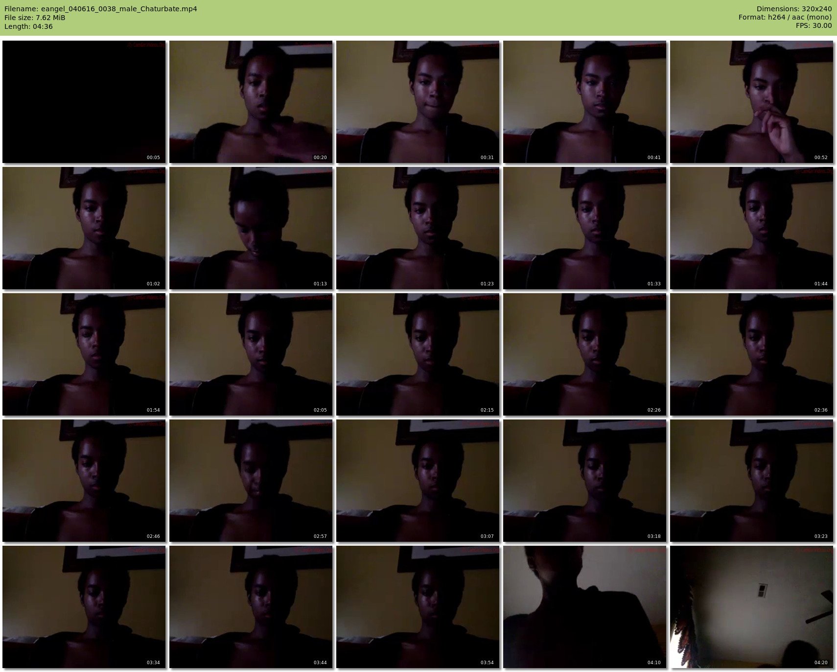Select the thumbnail at 01:54
837x672 pixels.
point(84,354)
